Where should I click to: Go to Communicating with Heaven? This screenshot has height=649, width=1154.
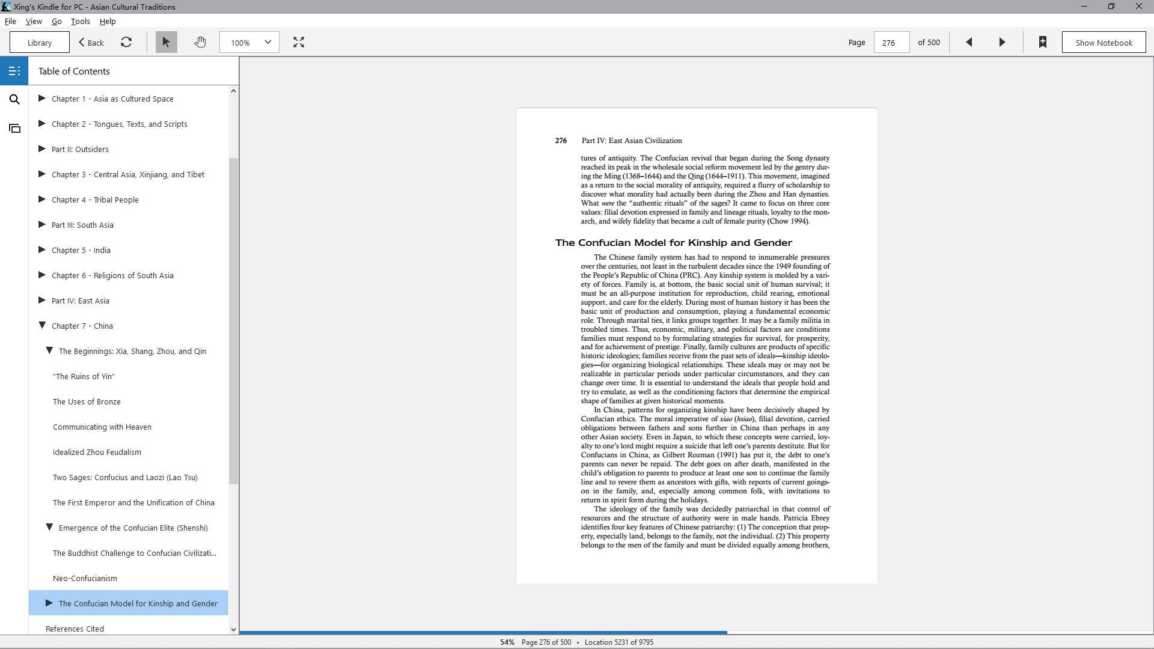[x=102, y=427]
